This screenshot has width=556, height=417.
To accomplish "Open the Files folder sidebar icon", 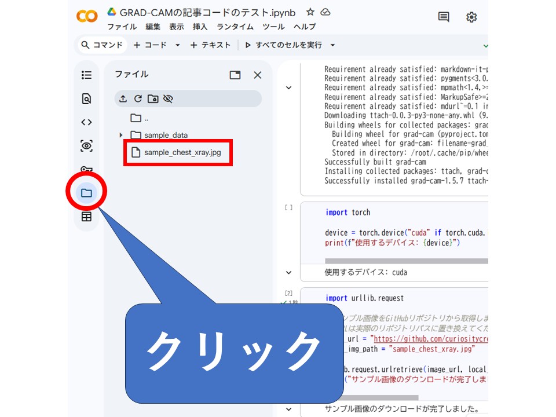I will pyautogui.click(x=86, y=193).
